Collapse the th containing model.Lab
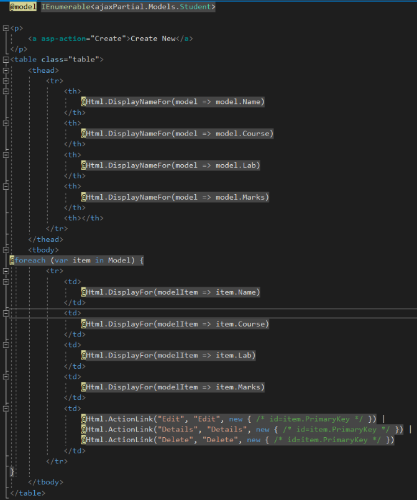417x500 pixels. pyautogui.click(x=6, y=155)
